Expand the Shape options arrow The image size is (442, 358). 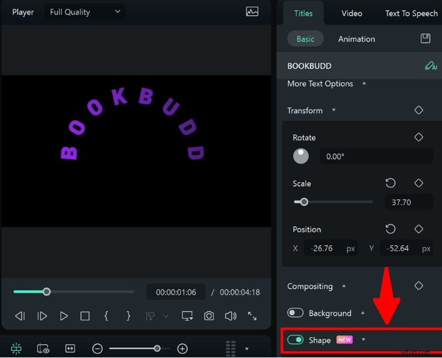click(x=363, y=340)
